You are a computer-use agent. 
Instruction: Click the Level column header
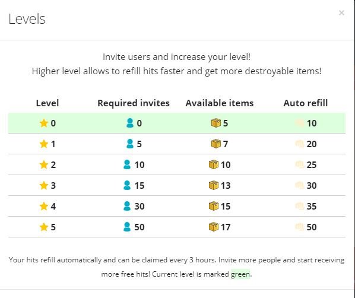point(47,103)
